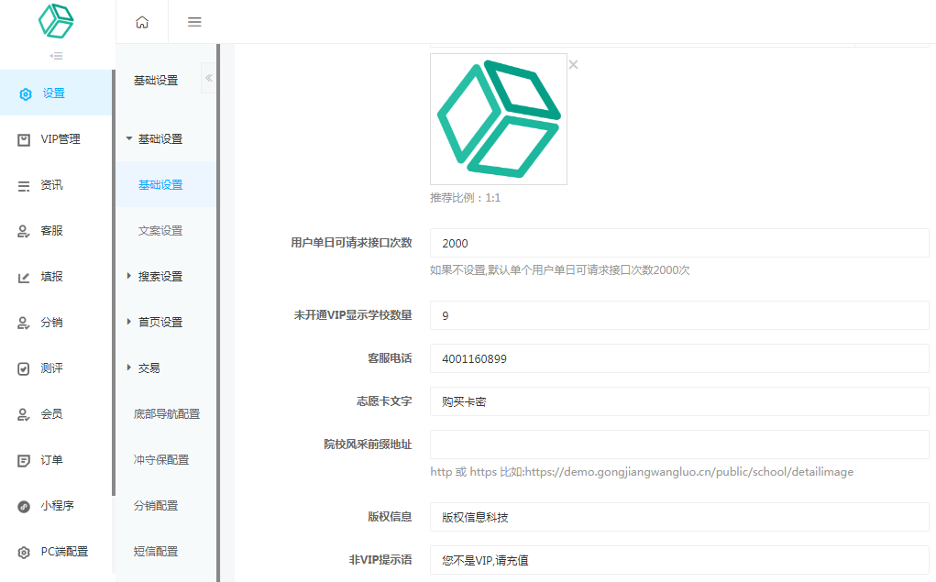
Task: Click the 推荐比例：1:1 hint text
Action: point(466,198)
